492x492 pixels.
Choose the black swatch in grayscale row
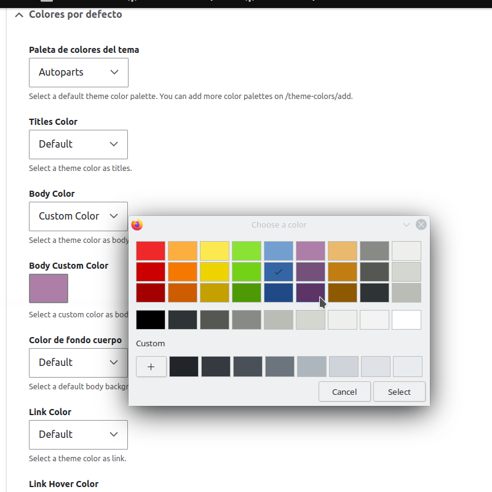(x=151, y=320)
